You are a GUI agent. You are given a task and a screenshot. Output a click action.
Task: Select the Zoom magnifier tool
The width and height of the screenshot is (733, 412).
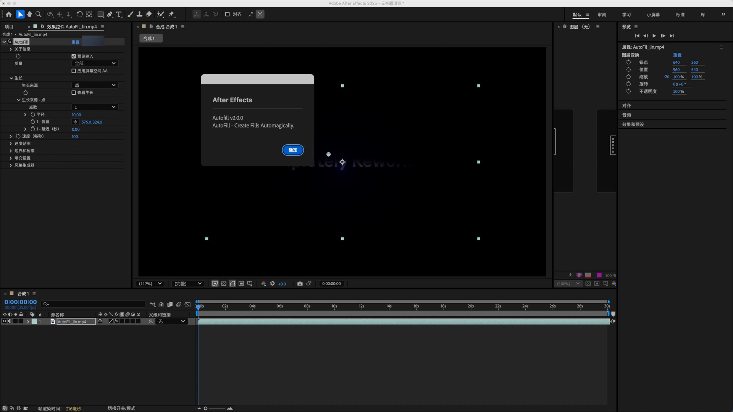pos(39,14)
